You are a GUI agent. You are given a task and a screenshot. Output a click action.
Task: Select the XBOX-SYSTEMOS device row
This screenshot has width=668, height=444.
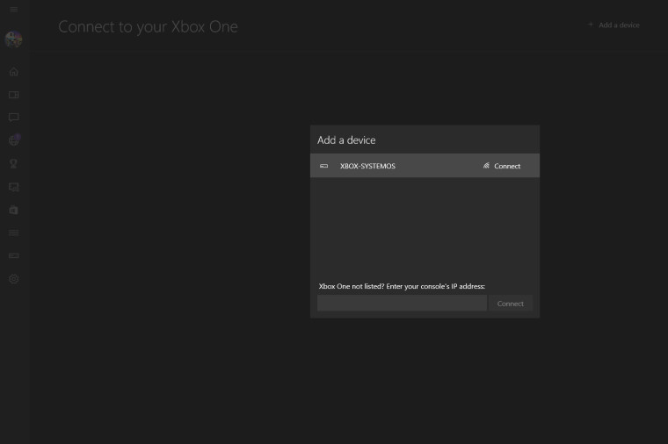click(425, 166)
